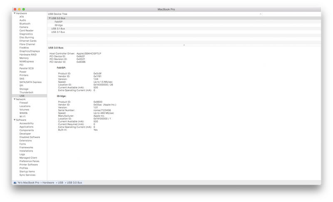
Task: Select the first USB 3.1 Bus row
Action: pos(58,28)
